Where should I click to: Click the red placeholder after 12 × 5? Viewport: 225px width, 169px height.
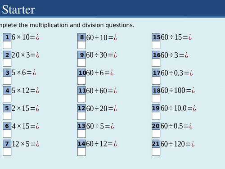click(x=37, y=144)
